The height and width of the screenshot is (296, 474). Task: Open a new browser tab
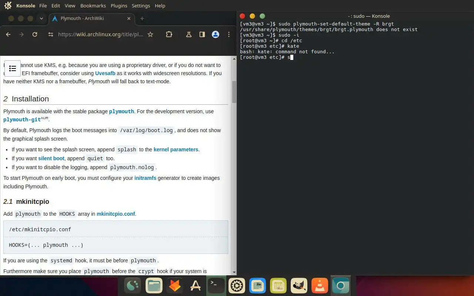point(142,18)
